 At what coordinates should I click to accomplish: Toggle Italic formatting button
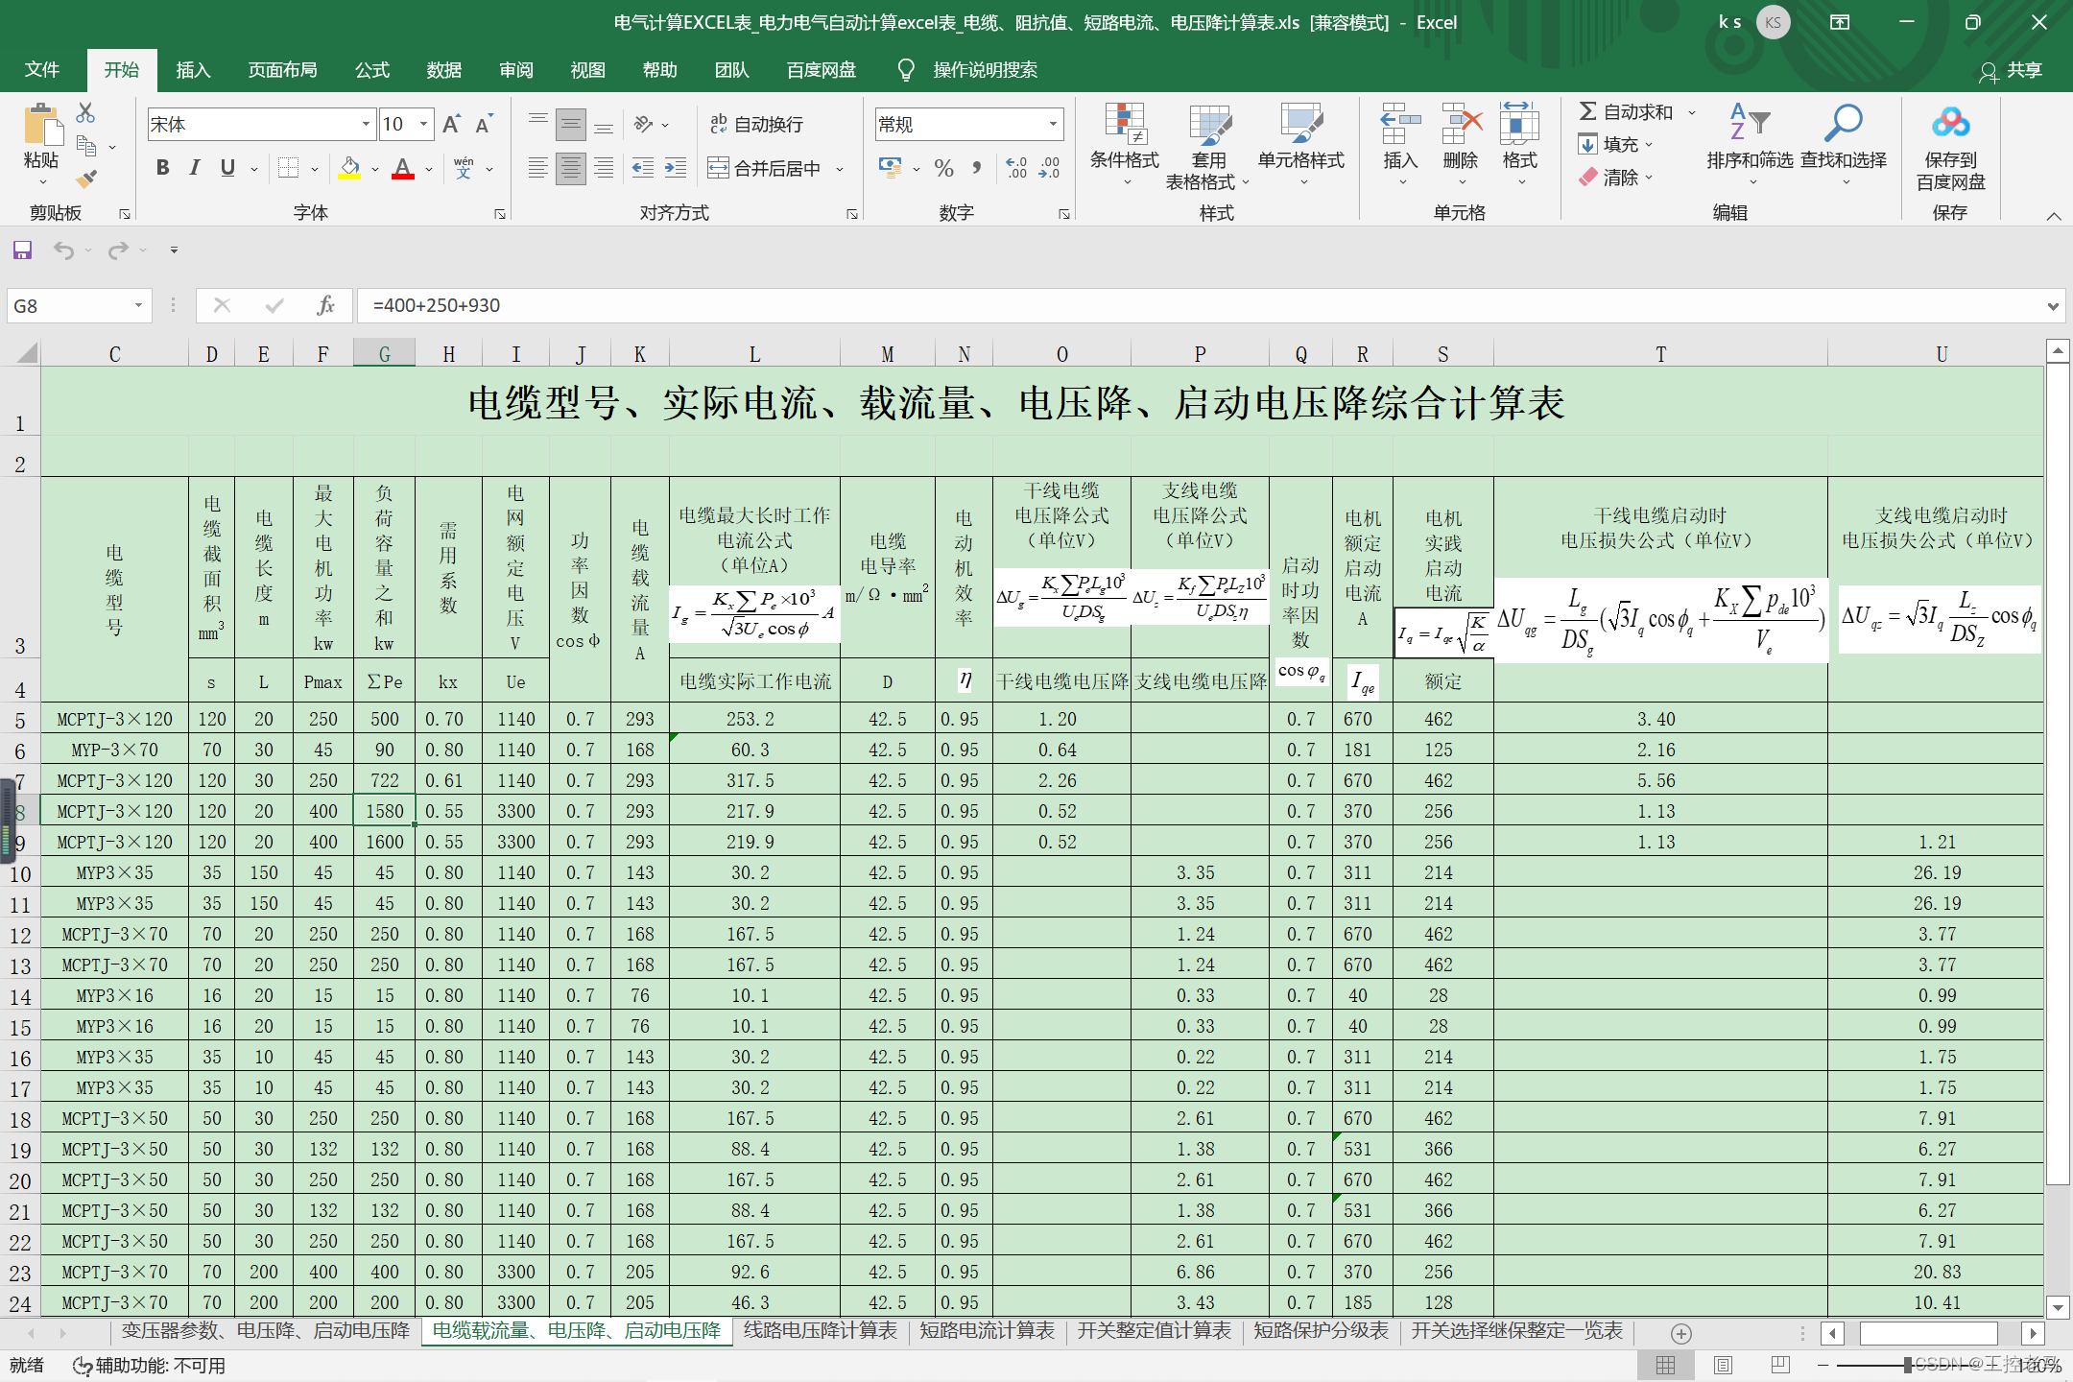coord(195,168)
